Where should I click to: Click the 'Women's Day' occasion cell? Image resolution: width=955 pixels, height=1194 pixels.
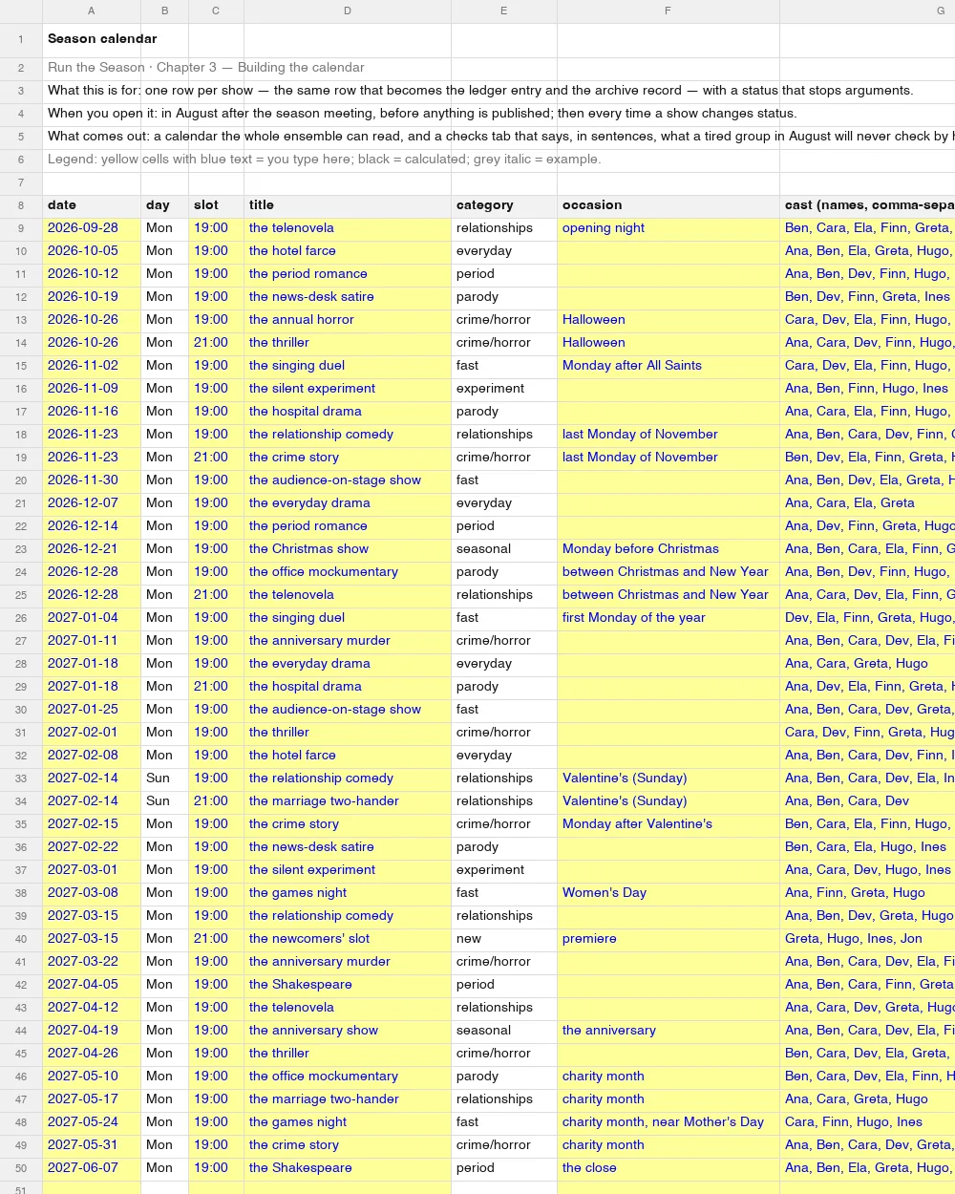[668, 893]
